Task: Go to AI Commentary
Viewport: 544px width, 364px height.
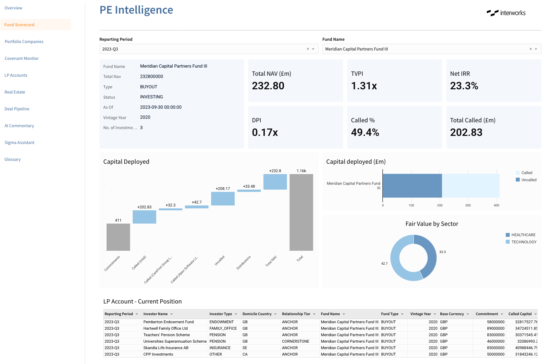Action: (19, 126)
